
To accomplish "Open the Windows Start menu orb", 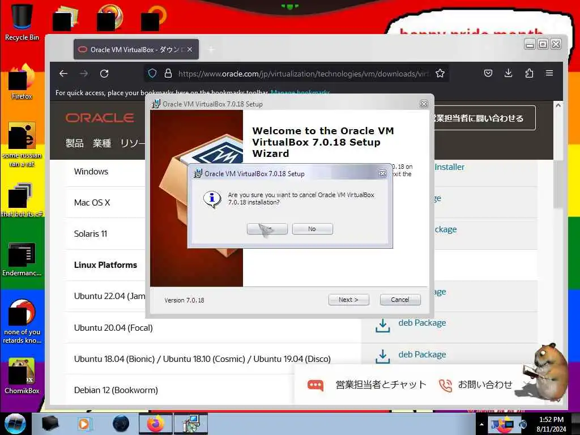I will coord(15,424).
